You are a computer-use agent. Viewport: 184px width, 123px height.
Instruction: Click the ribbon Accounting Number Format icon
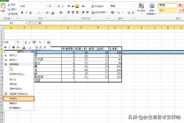112,13
